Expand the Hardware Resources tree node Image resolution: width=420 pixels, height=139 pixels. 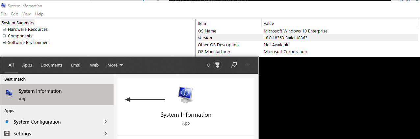coord(4,30)
